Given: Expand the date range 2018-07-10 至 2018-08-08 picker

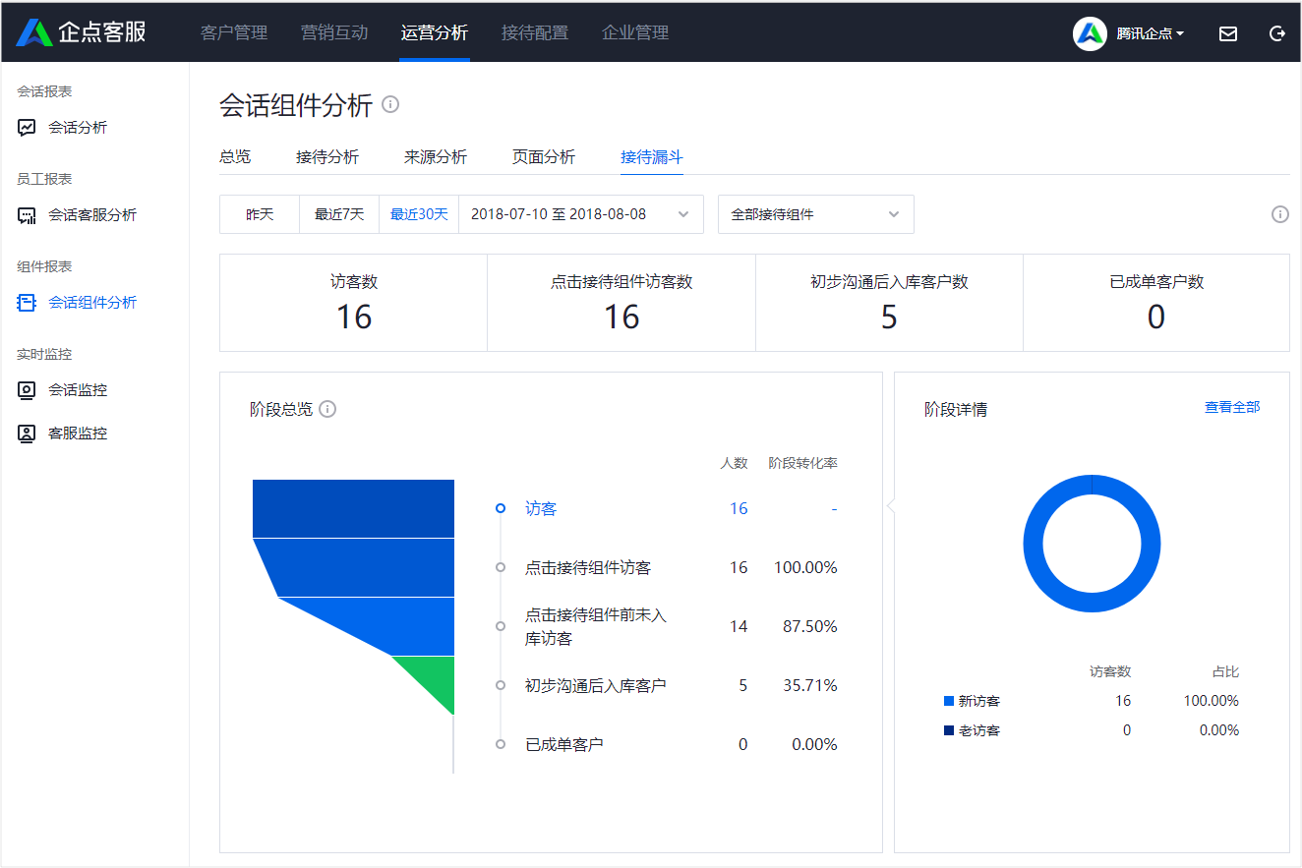Looking at the screenshot, I should point(581,214).
